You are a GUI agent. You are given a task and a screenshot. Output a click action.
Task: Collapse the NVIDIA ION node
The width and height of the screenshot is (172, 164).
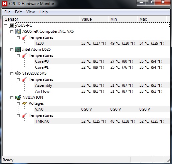tap(12, 98)
